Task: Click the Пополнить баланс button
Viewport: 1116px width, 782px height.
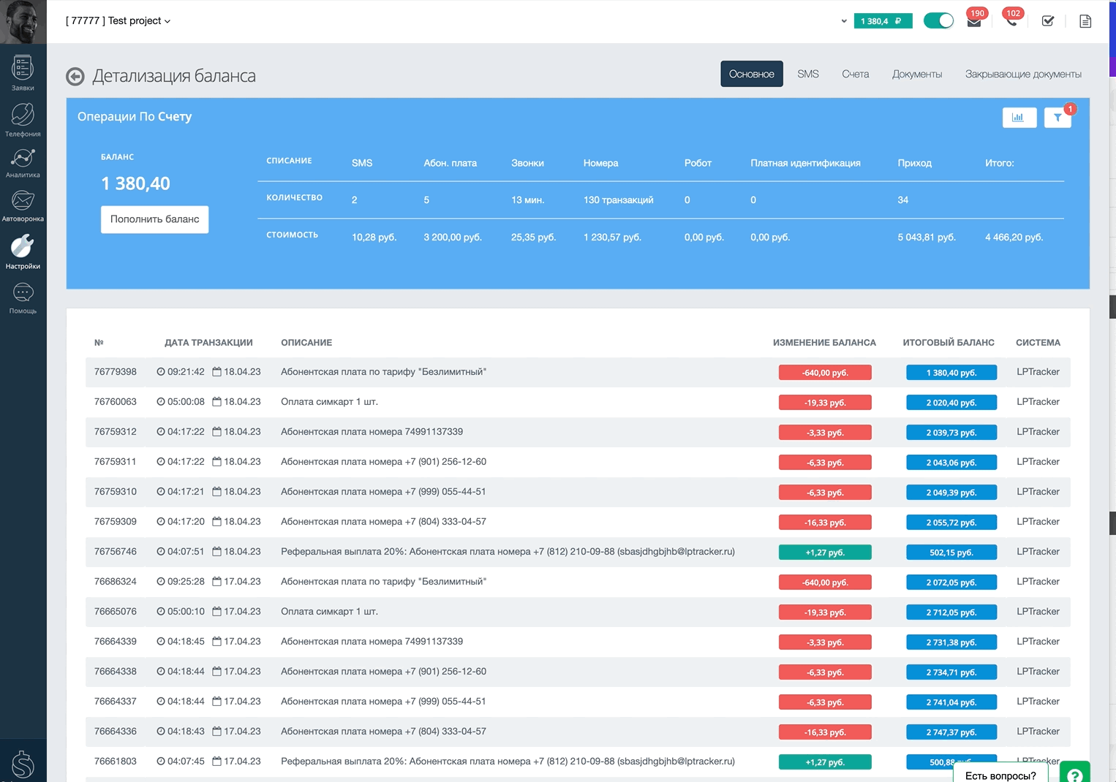Action: coord(155,219)
